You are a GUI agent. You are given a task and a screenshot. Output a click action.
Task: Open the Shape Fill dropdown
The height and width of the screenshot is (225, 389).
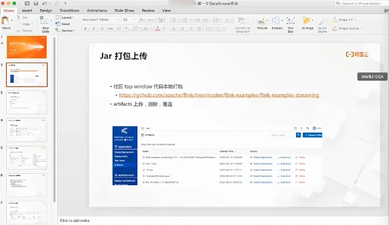355,20
